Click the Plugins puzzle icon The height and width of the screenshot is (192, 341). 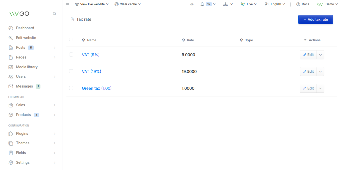point(11,133)
